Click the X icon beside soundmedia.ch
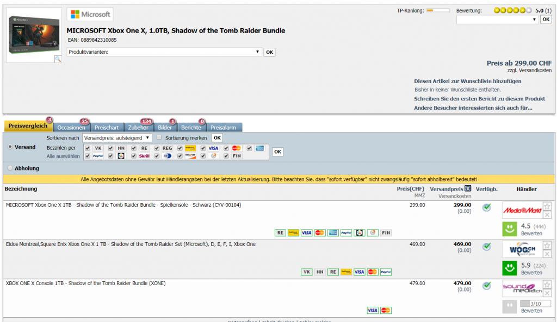This screenshot has width=557, height=322. tap(547, 293)
